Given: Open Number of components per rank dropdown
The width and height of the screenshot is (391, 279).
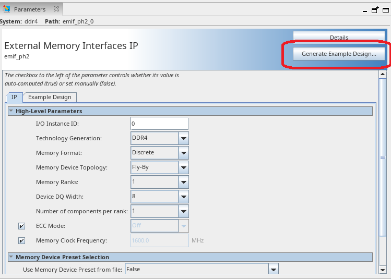Looking at the screenshot, I should [x=184, y=211].
